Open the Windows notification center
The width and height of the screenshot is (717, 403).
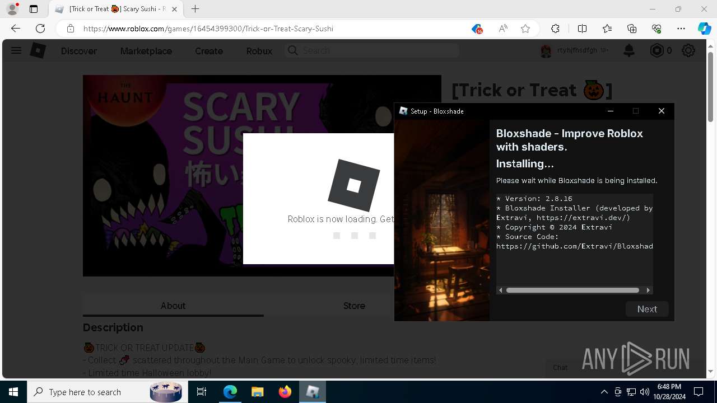click(699, 392)
